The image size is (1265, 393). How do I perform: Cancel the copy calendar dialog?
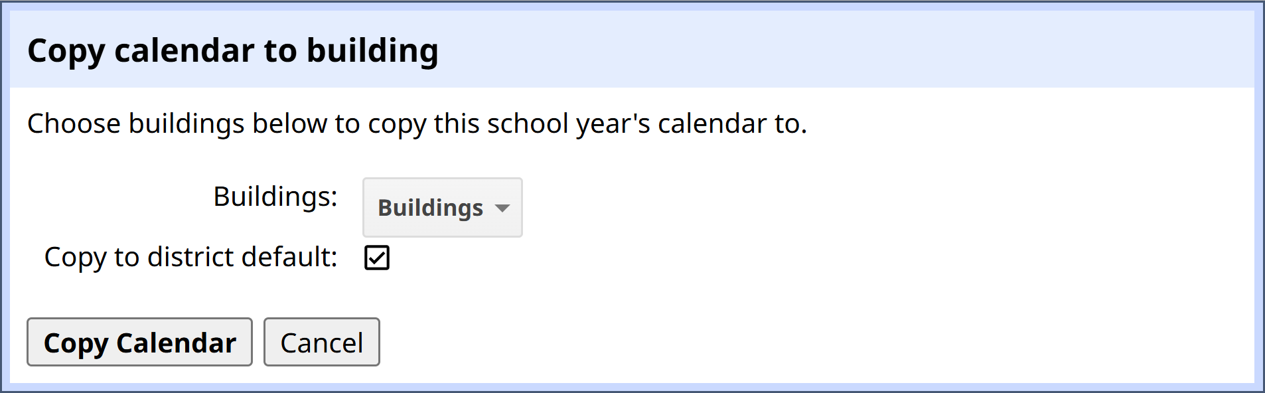322,342
